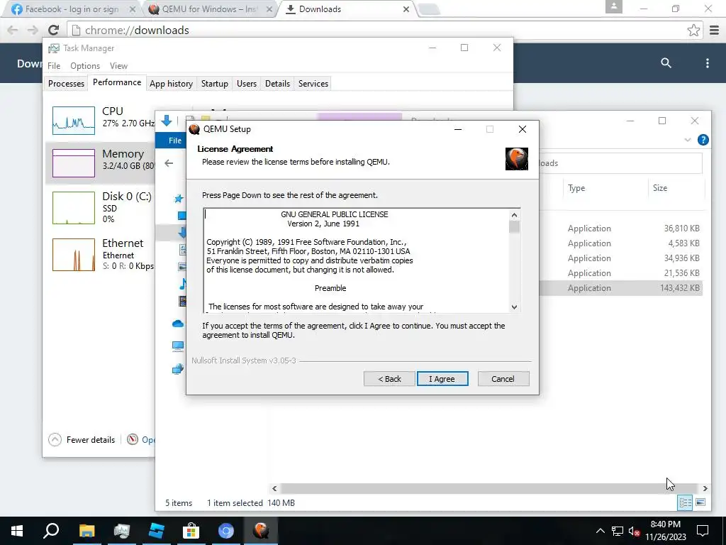Click the QEMU logo in the setup header

tap(517, 159)
